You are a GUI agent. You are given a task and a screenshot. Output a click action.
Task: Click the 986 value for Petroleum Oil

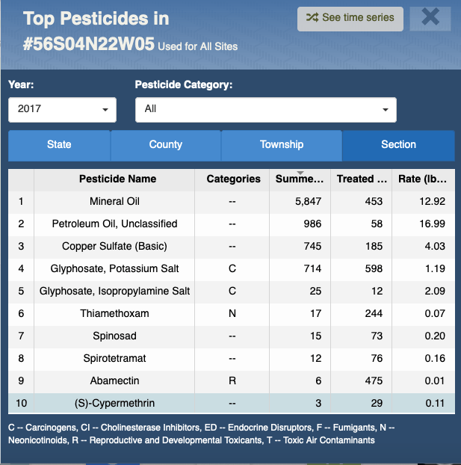[x=312, y=224]
